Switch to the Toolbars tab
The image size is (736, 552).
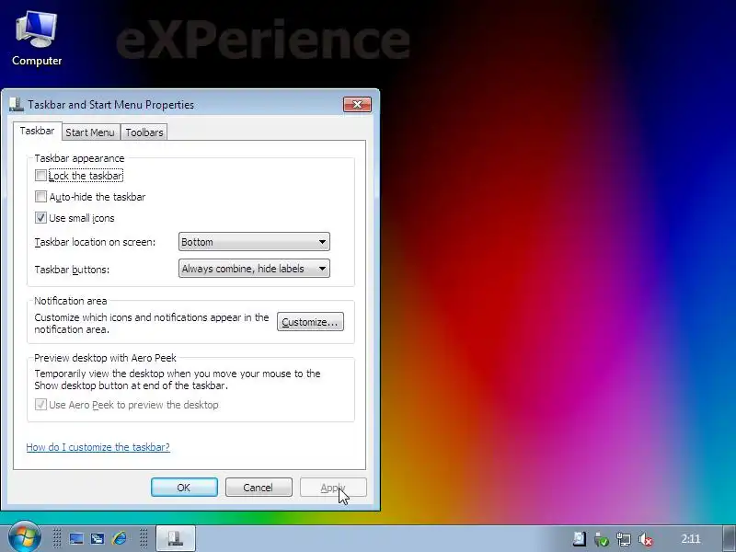click(x=144, y=132)
